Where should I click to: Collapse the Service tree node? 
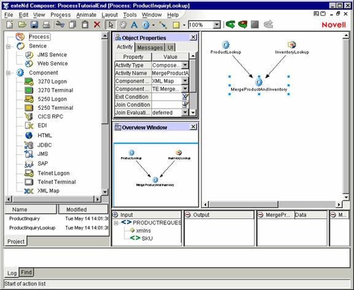coord(9,47)
